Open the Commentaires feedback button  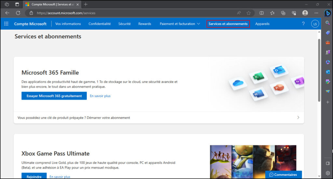pos(283,174)
